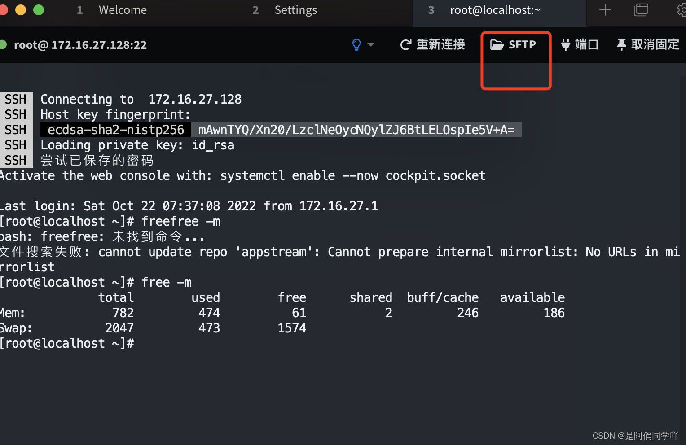Click the plug icon beside 端口
The width and height of the screenshot is (686, 445).
tap(565, 45)
